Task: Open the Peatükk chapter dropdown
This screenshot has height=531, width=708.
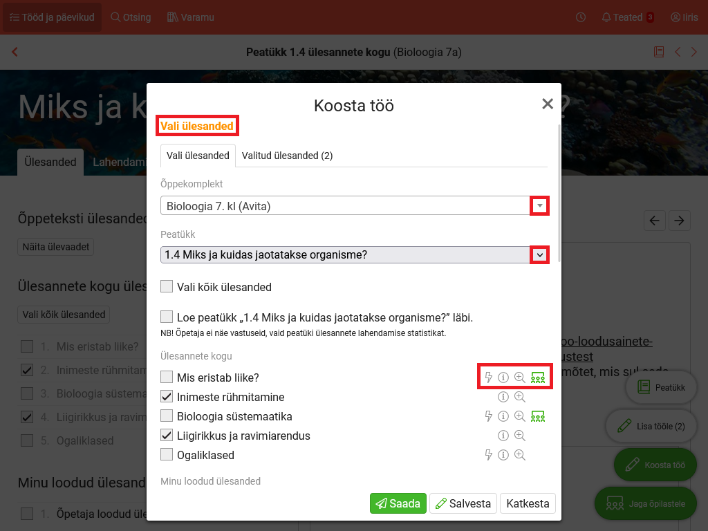Action: [539, 255]
